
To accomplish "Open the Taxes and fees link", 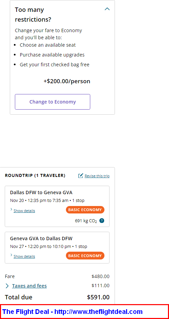I will pos(29,286).
